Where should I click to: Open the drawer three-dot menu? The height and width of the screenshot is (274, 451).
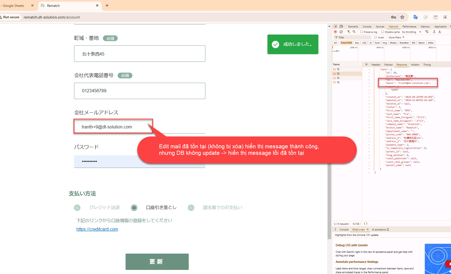coord(335,229)
